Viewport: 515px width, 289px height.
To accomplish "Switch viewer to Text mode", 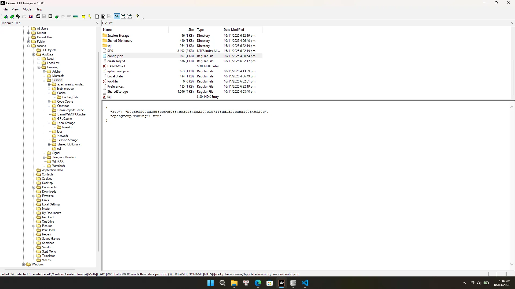I will pos(123,17).
